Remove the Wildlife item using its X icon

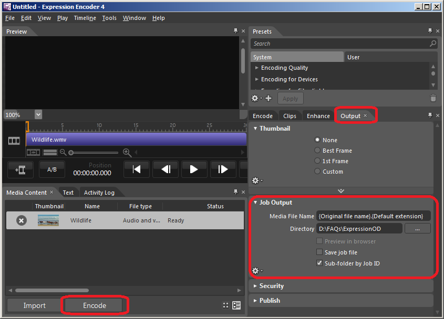[21, 220]
